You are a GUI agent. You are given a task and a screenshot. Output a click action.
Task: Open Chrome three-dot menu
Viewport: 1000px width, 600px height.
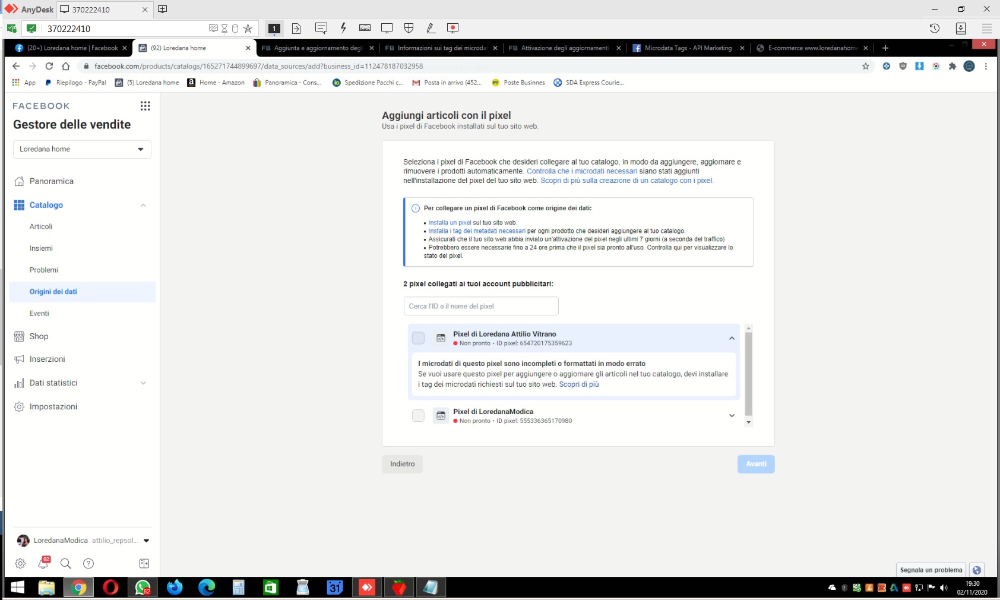point(986,66)
